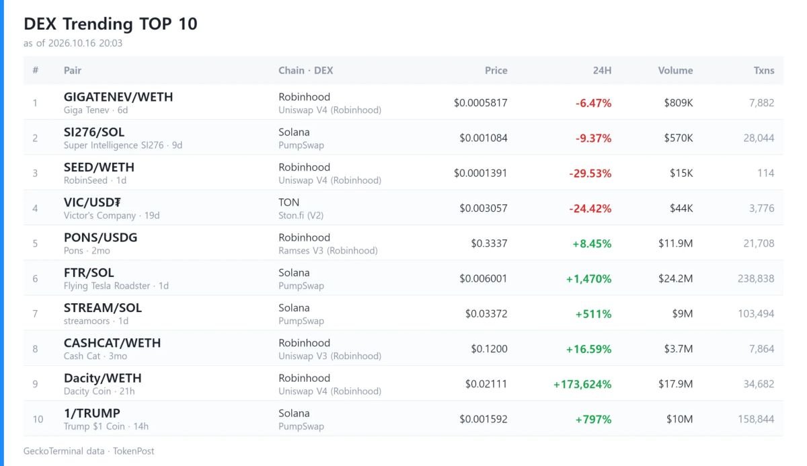The image size is (807, 466).
Task: Select the FTR/SOL pair
Action: pos(89,272)
